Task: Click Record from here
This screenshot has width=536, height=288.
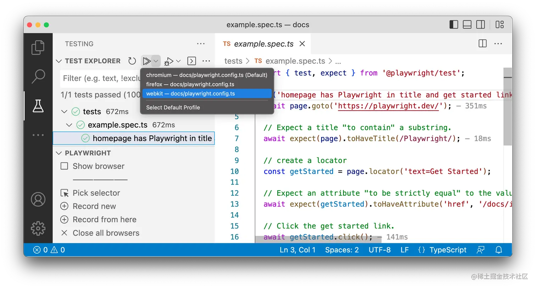Action: point(105,220)
